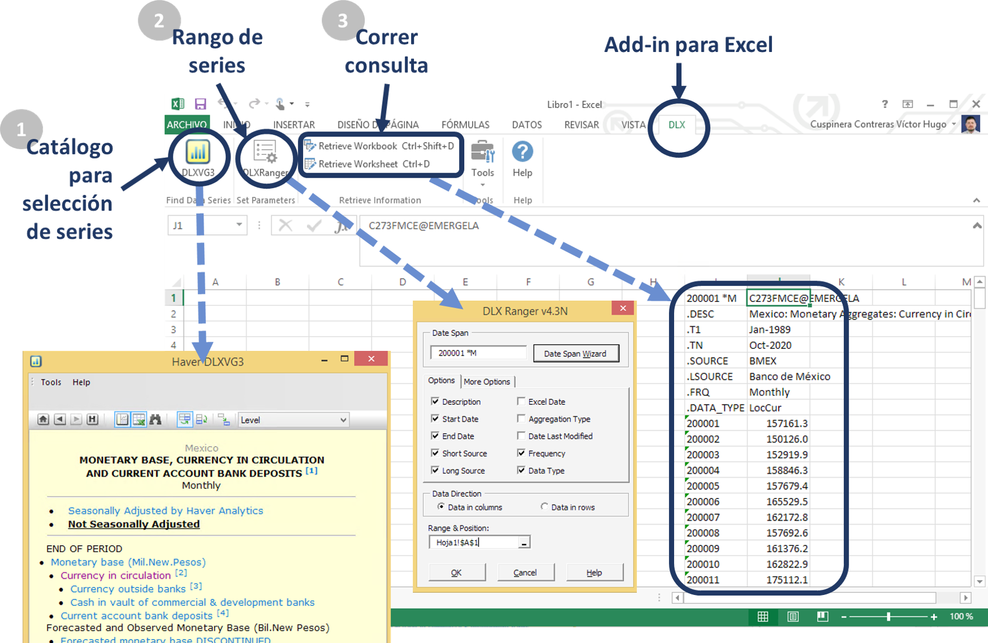
Task: Uncheck the Description checkbox
Action: pos(435,402)
